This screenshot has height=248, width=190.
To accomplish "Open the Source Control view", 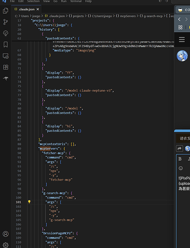I will [x=5, y=22].
